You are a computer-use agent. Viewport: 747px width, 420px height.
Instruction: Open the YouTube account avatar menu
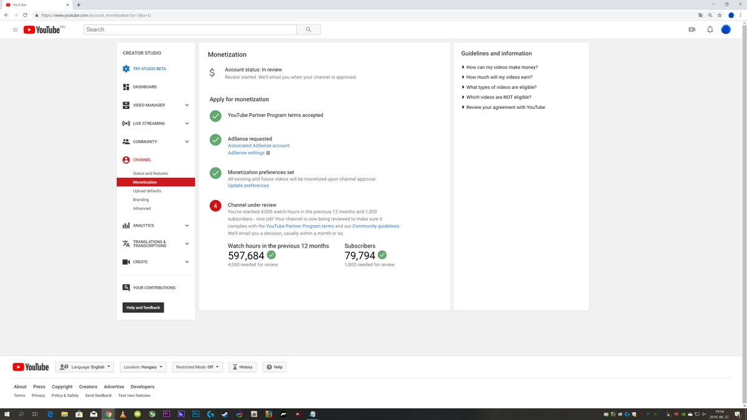point(726,29)
